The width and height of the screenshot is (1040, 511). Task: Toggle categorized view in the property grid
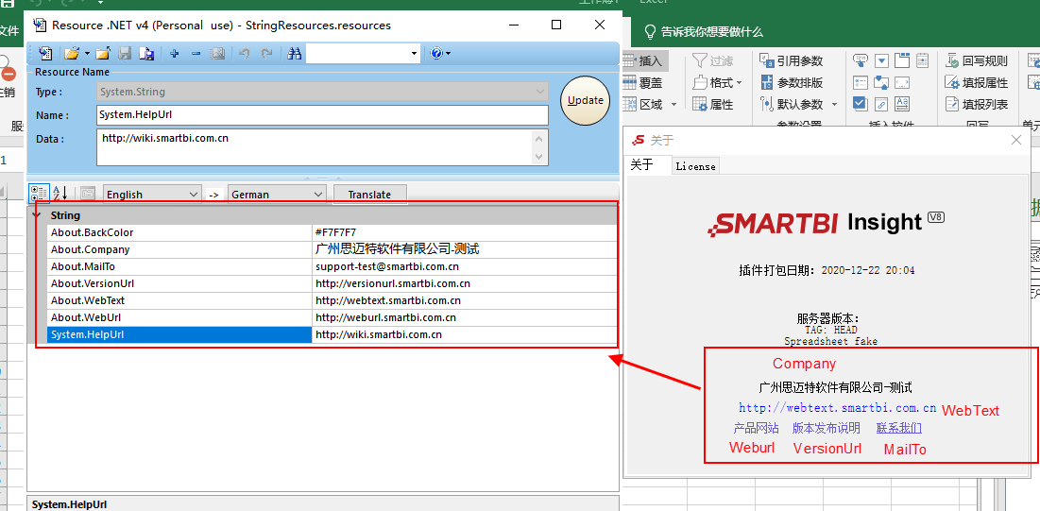pyautogui.click(x=39, y=194)
